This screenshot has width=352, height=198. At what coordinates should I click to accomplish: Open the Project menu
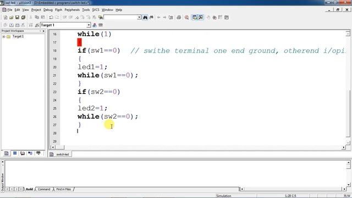pos(36,10)
